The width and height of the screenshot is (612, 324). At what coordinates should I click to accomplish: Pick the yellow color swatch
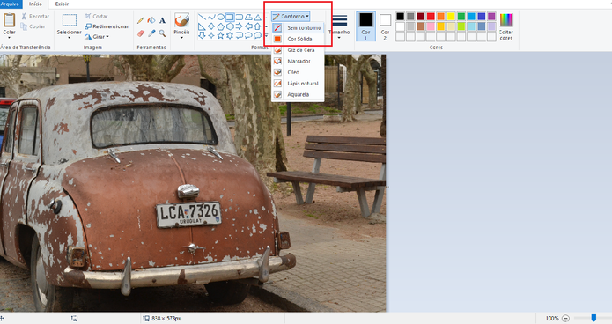[451, 17]
